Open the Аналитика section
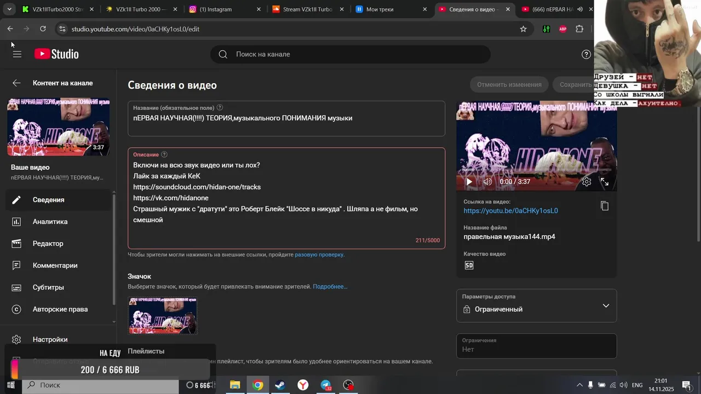 coord(59,222)
